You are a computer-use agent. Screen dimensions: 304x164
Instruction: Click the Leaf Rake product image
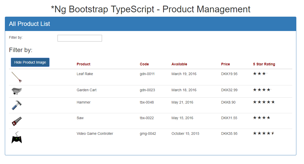coord(17,77)
